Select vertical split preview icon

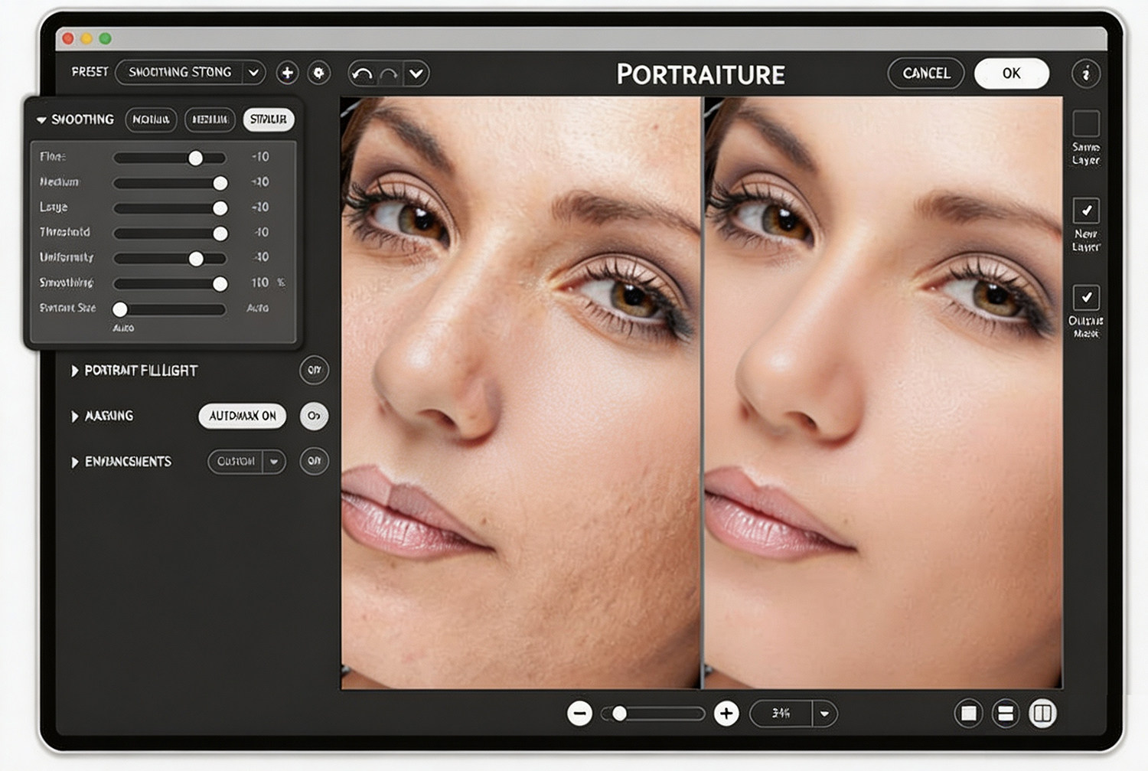[x=1042, y=714]
